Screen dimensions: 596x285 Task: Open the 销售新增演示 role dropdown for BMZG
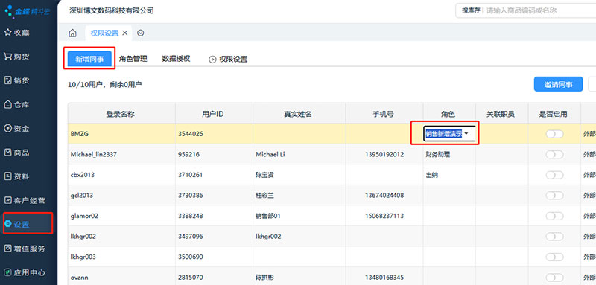pyautogui.click(x=450, y=134)
